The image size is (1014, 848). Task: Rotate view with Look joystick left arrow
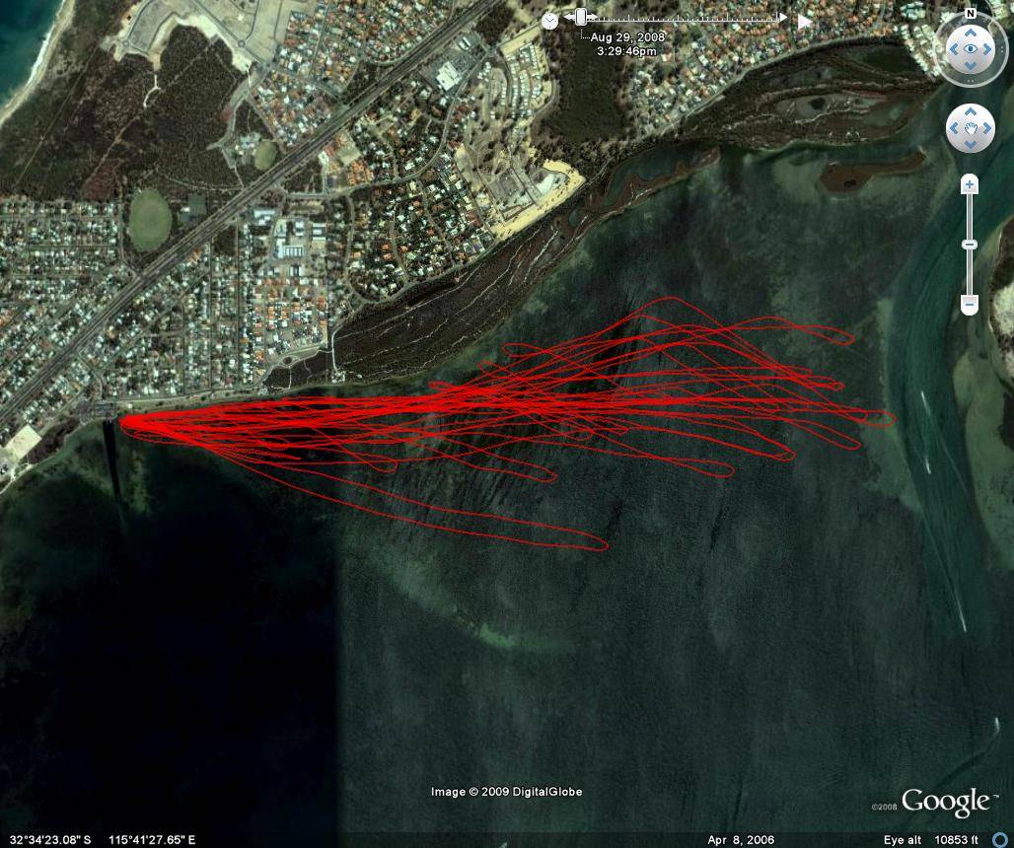(x=951, y=48)
